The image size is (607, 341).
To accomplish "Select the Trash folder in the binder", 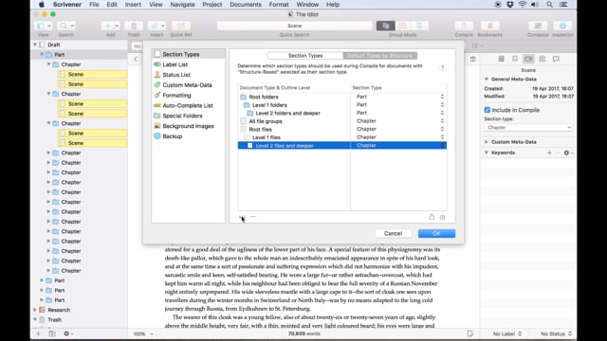I will 54,320.
